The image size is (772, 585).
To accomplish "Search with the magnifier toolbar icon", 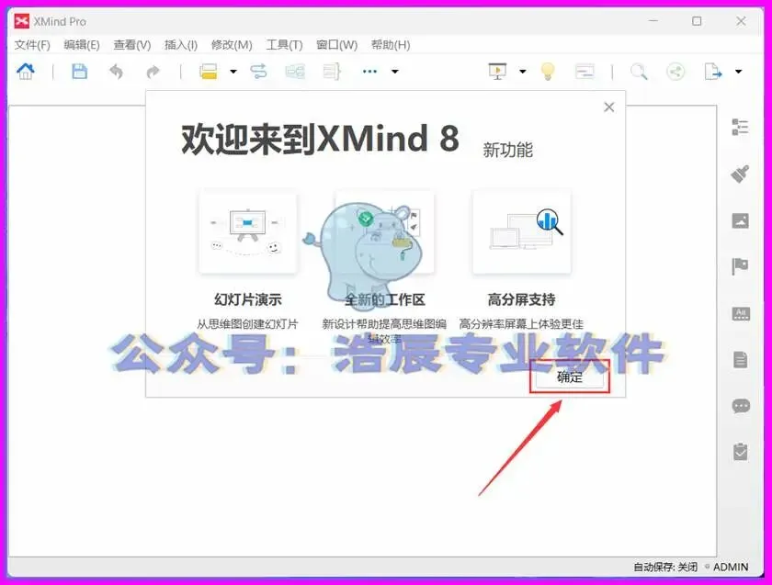I will [x=639, y=72].
